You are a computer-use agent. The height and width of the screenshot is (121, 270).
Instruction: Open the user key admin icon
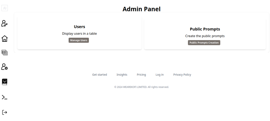[x=4, y=23]
